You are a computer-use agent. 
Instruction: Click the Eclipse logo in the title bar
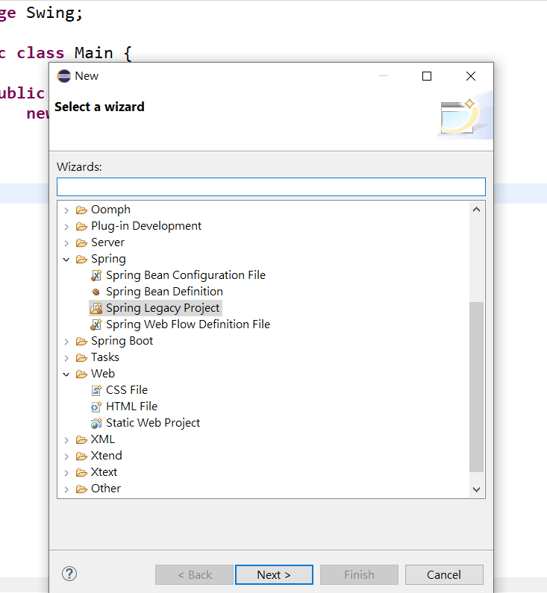64,76
